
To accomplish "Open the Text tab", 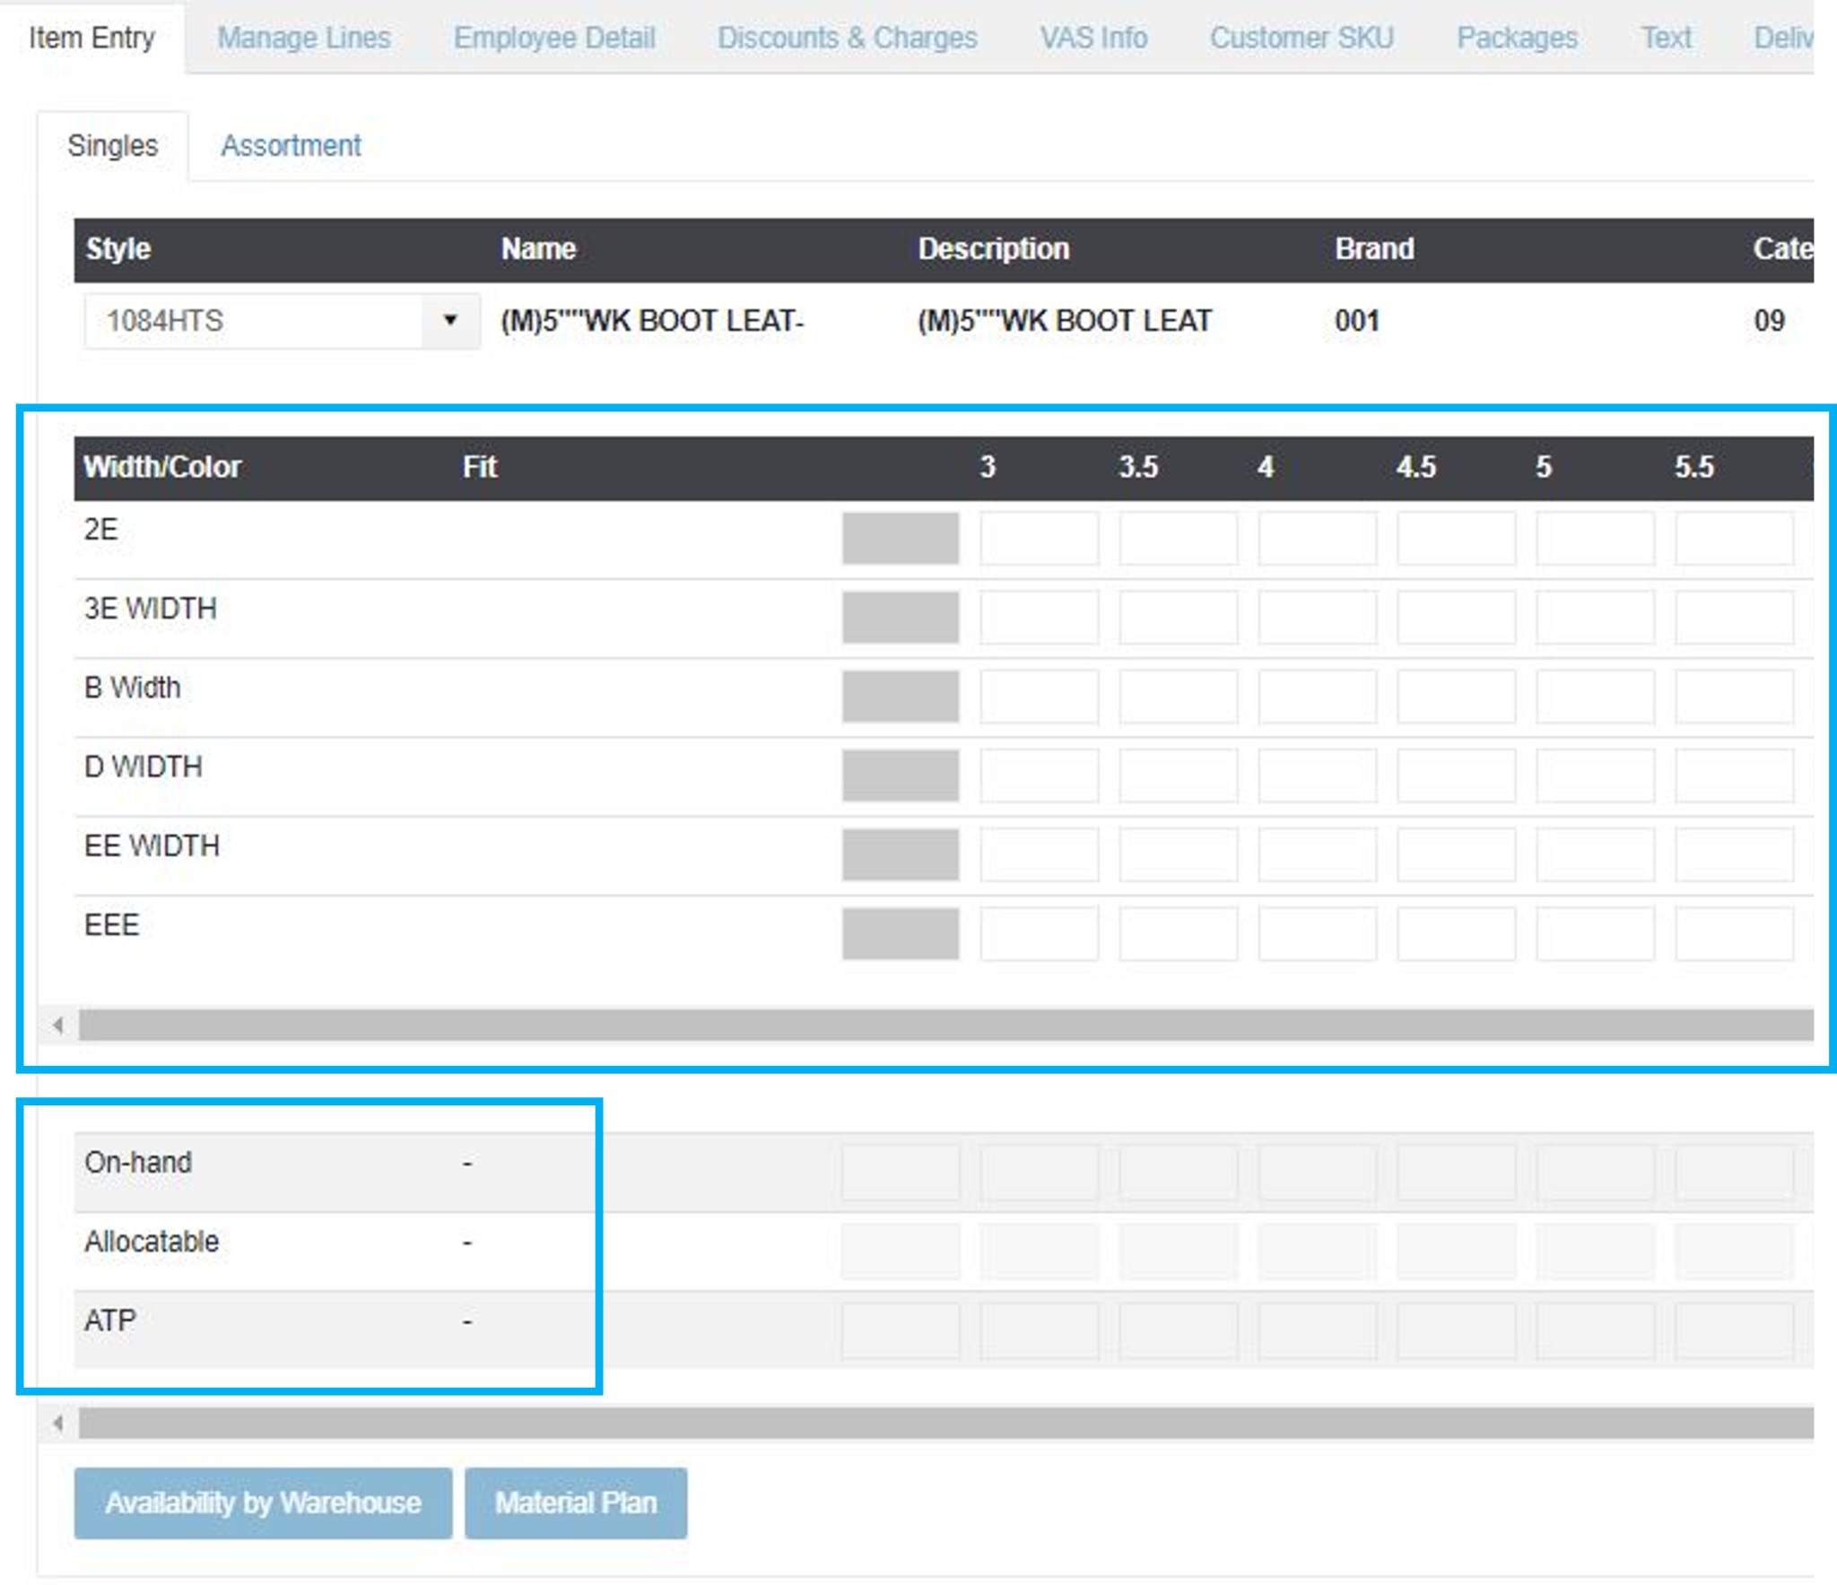I will (1666, 38).
